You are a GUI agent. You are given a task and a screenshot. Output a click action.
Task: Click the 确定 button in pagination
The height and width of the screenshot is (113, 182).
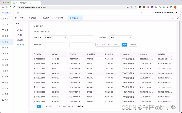pyautogui.click(x=64, y=106)
